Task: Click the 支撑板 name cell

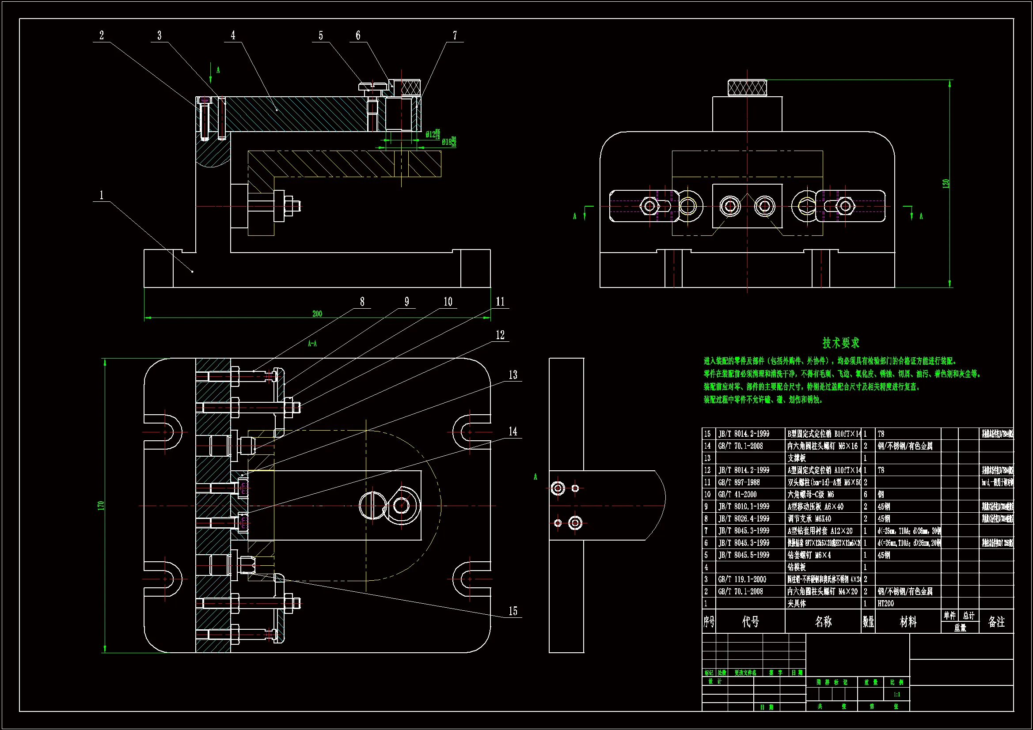Action: pos(797,458)
